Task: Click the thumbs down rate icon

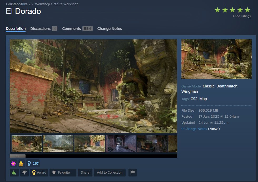Action: pos(24,173)
